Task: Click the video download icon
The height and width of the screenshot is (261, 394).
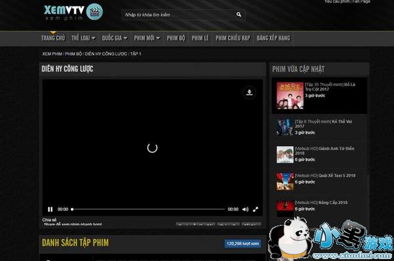Action: (250, 92)
